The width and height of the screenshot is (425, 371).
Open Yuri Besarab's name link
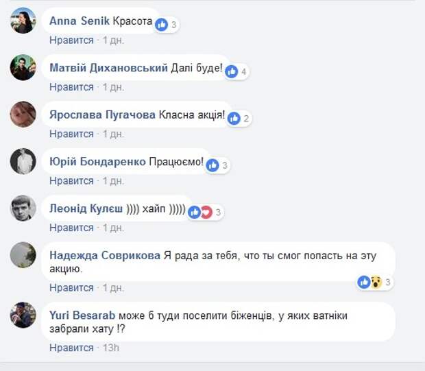[82, 315]
